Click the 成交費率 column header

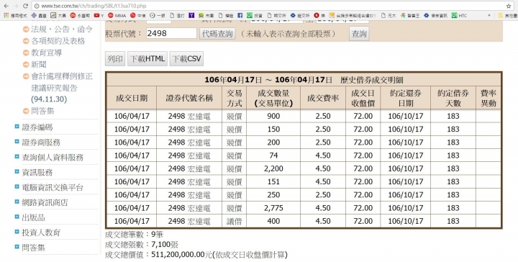tap(323, 98)
